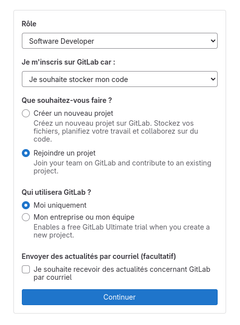Click the 'Créez un nouveau projet sur GitLab' description
The width and height of the screenshot is (240, 325).
coord(116,131)
